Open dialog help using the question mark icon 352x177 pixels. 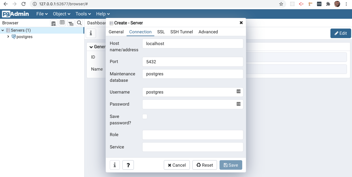128,165
